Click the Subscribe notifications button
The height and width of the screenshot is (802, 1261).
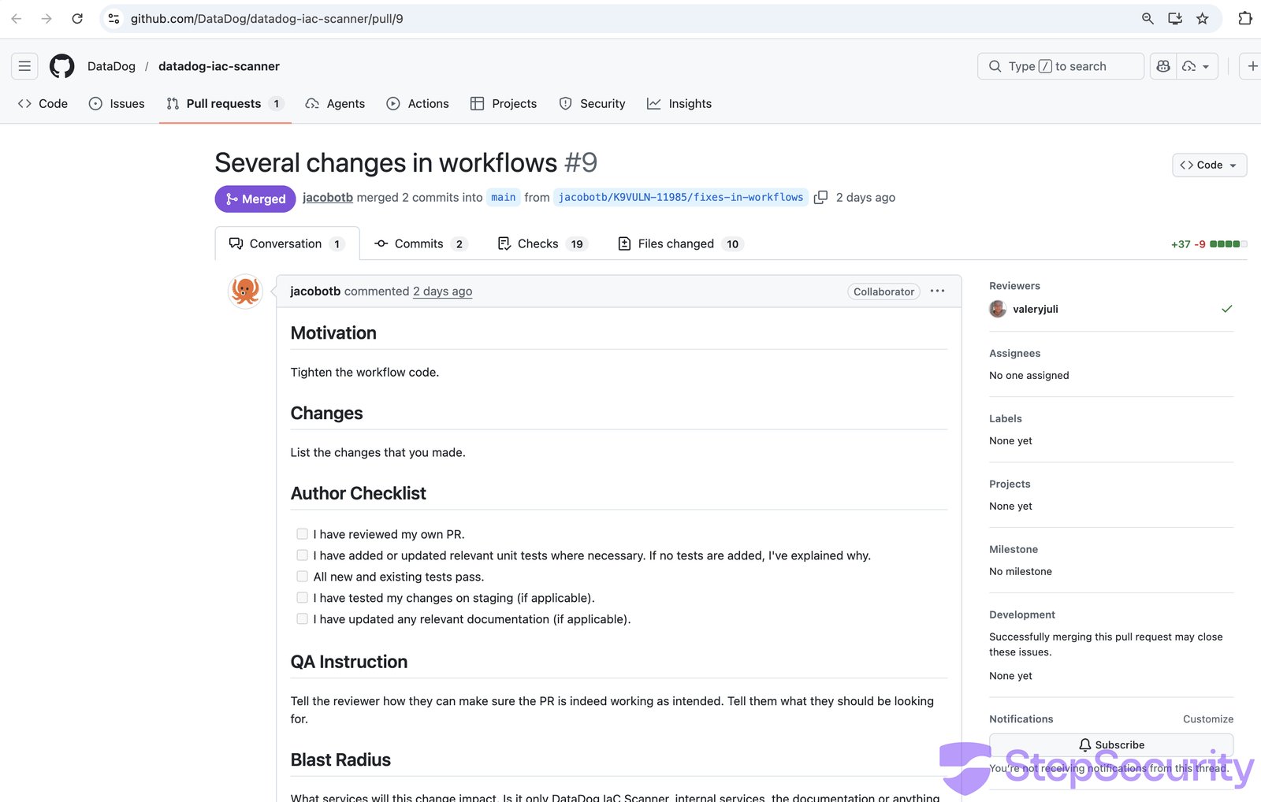tap(1111, 744)
